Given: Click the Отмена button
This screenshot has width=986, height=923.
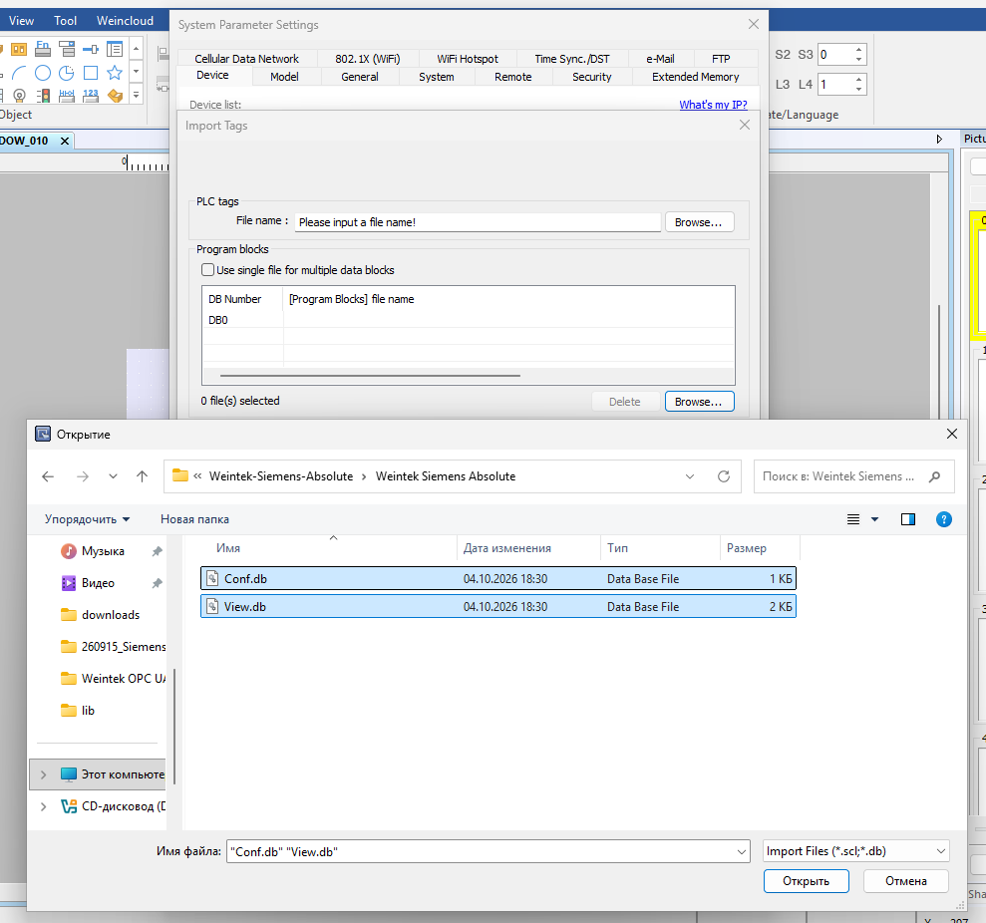Looking at the screenshot, I should pos(906,881).
